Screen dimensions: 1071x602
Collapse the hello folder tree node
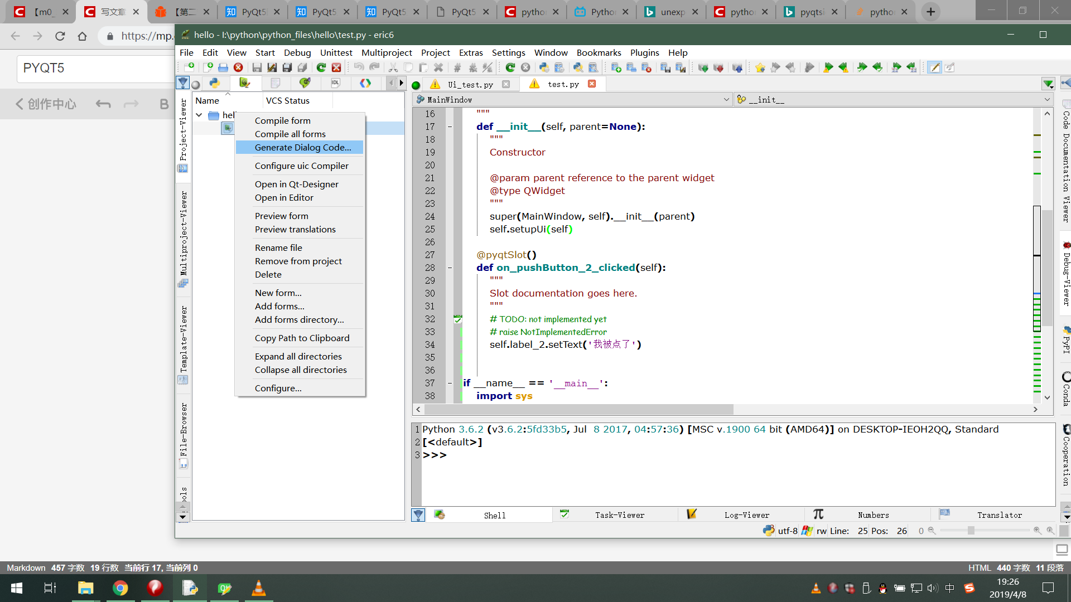(199, 115)
